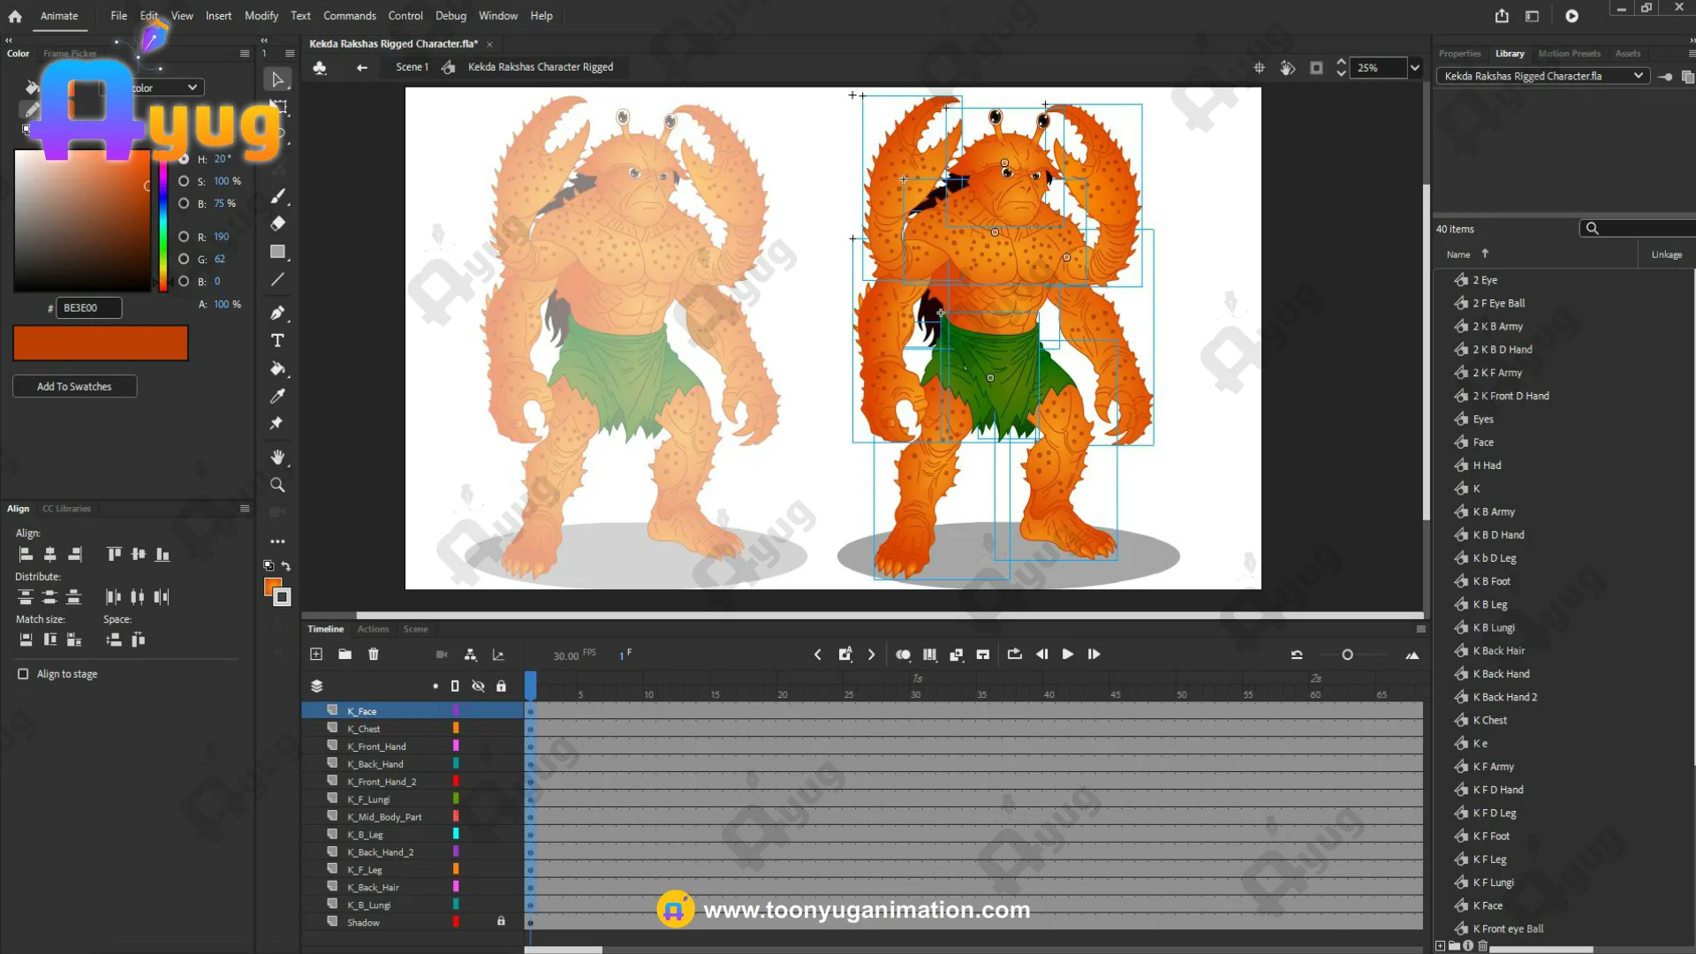Viewport: 1696px width, 954px height.
Task: Switch to the Properties tab
Action: coord(1459,54)
